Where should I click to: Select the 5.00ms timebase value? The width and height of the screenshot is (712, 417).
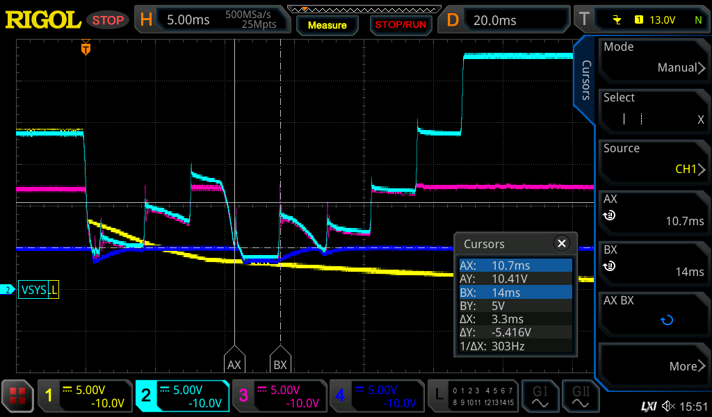188,20
